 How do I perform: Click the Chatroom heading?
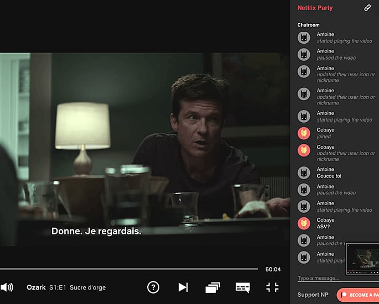[x=308, y=25]
